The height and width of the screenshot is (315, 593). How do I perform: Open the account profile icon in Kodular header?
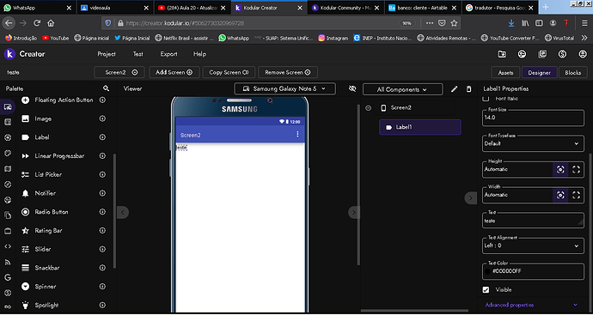coord(583,54)
